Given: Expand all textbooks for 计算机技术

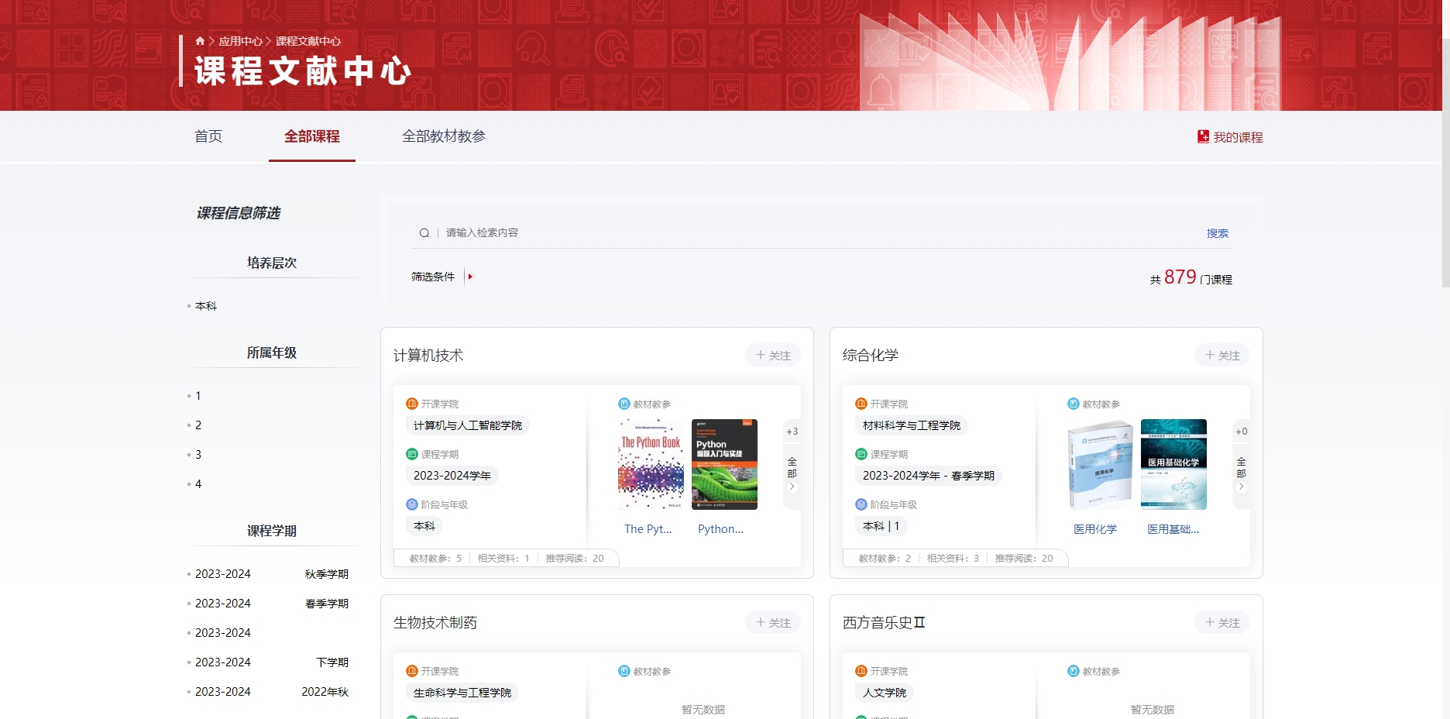Looking at the screenshot, I should [792, 472].
